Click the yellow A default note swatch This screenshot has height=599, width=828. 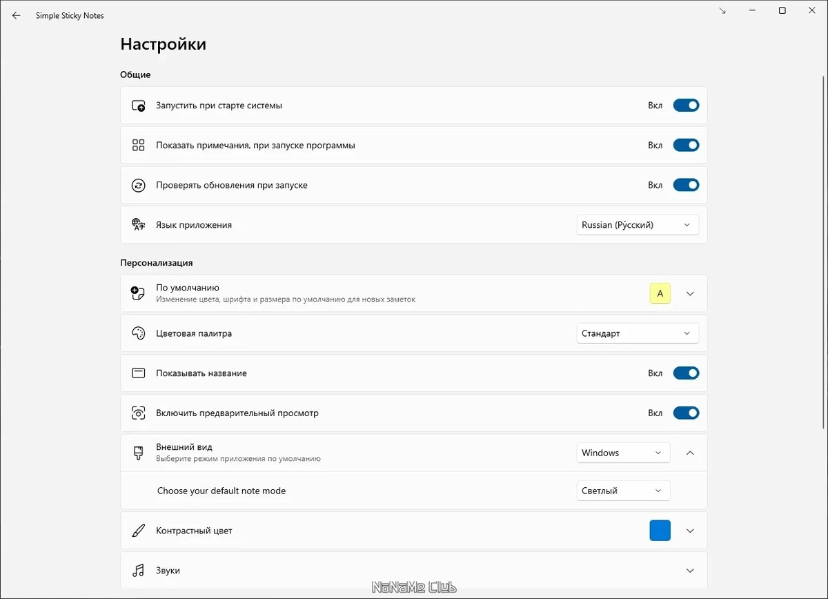tap(660, 293)
